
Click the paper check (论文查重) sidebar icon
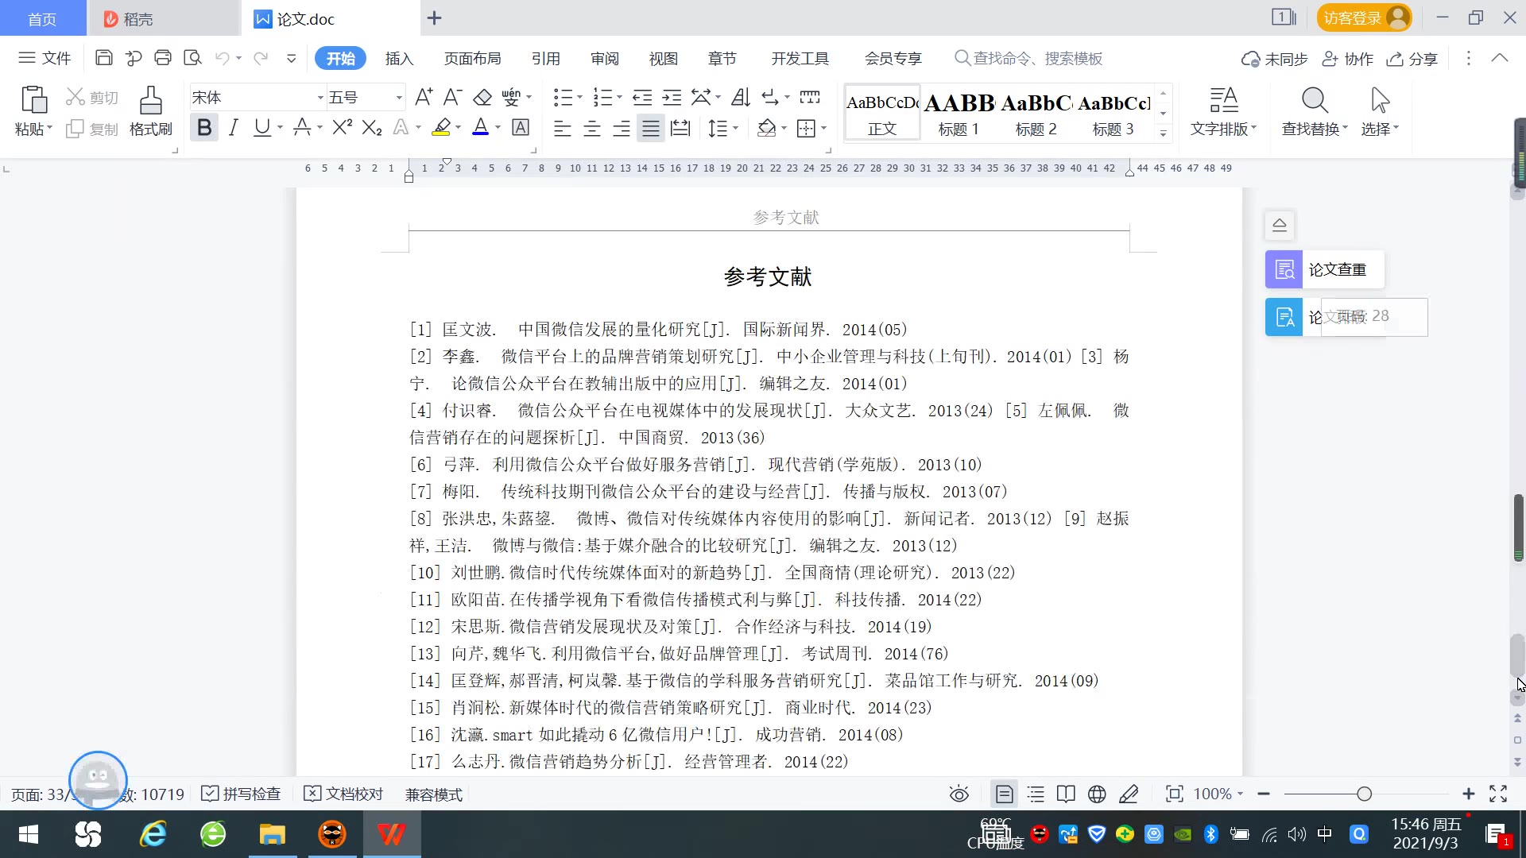(1284, 270)
